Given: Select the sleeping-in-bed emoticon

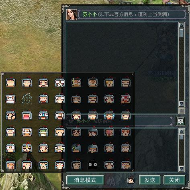Looking at the screenshot, I should coord(10,99).
